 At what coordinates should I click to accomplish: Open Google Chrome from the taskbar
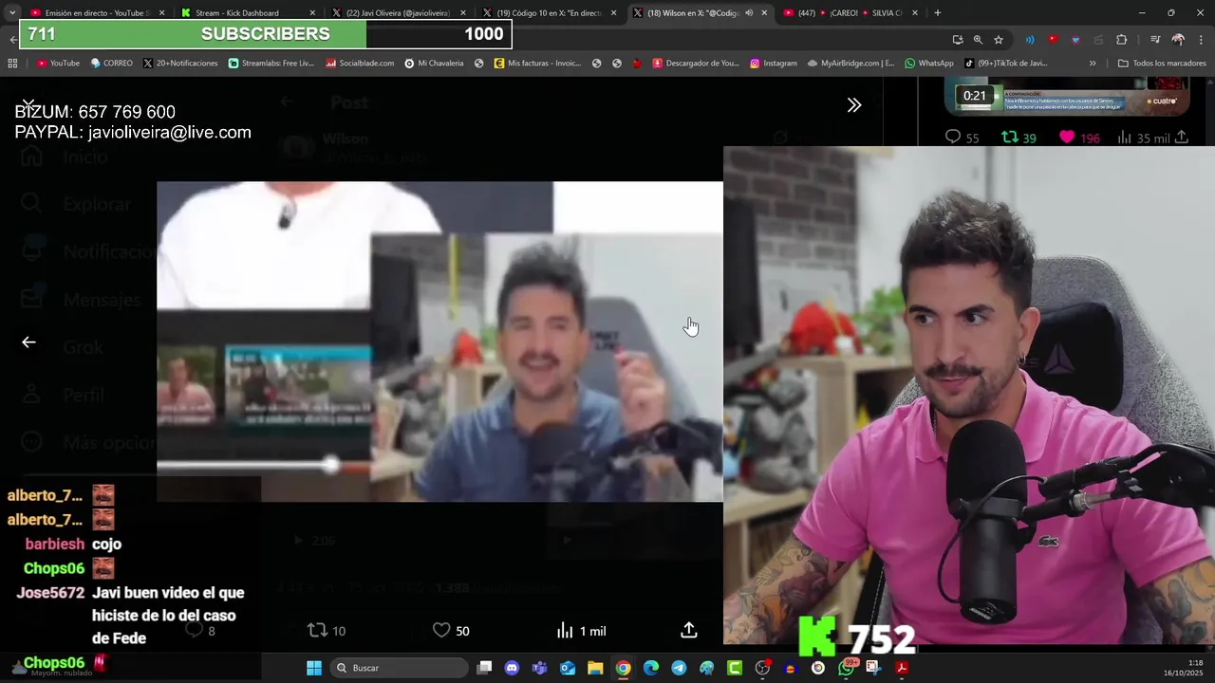623,668
